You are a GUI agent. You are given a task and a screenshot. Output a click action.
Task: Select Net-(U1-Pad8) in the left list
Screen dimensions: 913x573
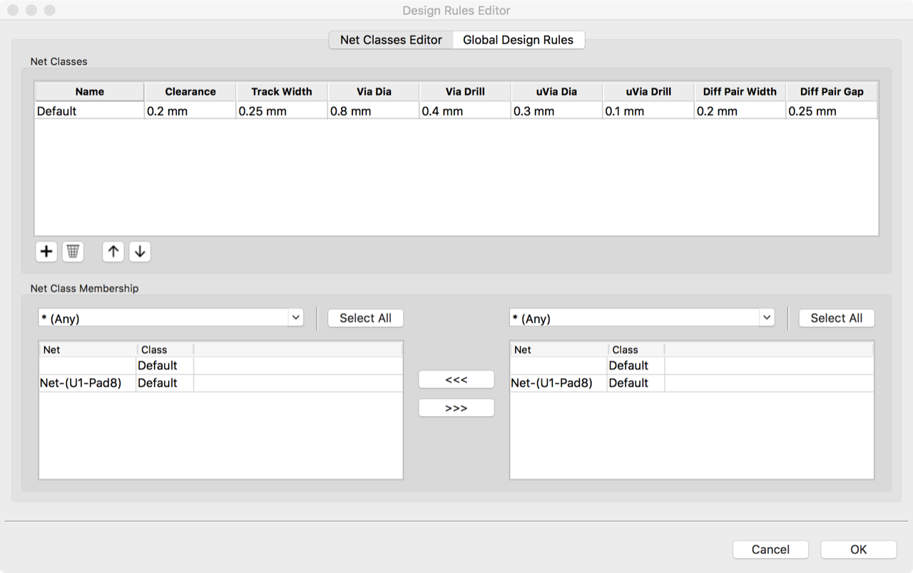pos(81,383)
